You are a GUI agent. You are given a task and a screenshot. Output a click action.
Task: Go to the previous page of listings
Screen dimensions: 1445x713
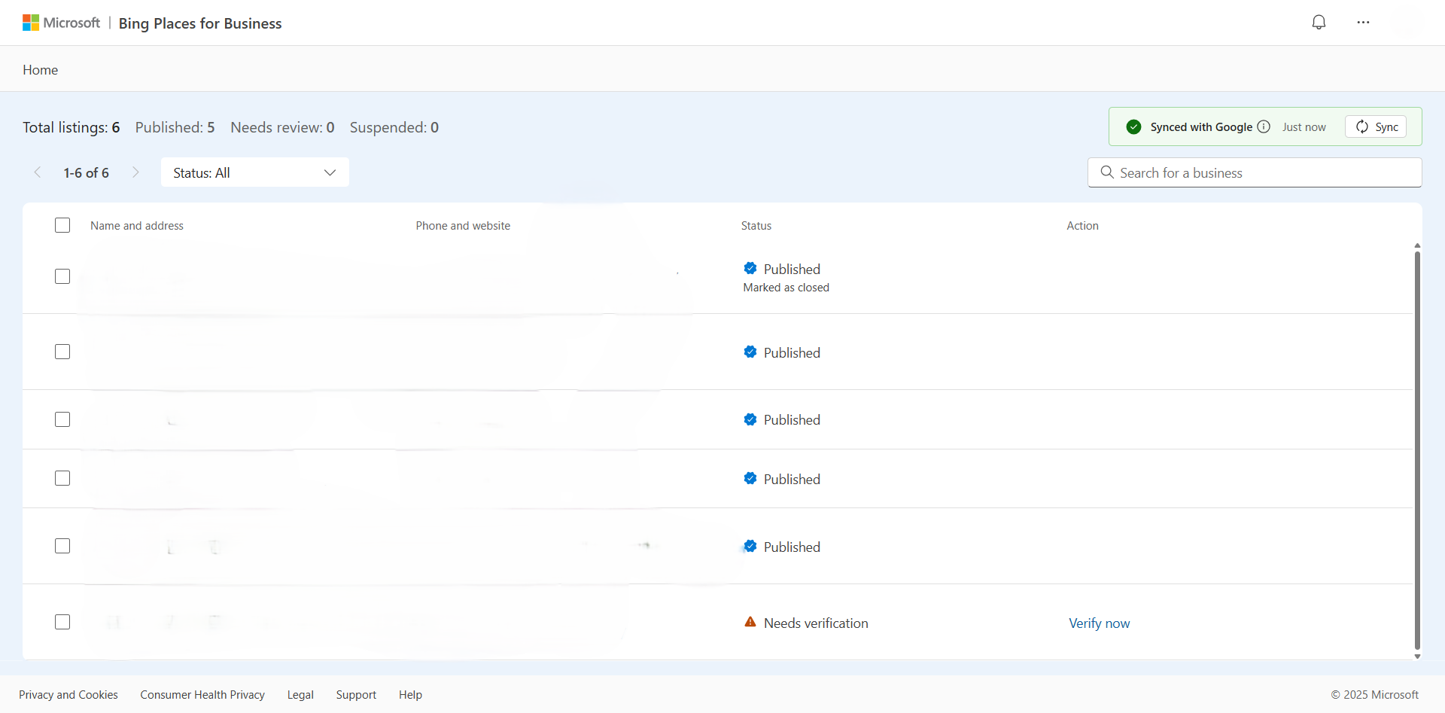click(38, 172)
